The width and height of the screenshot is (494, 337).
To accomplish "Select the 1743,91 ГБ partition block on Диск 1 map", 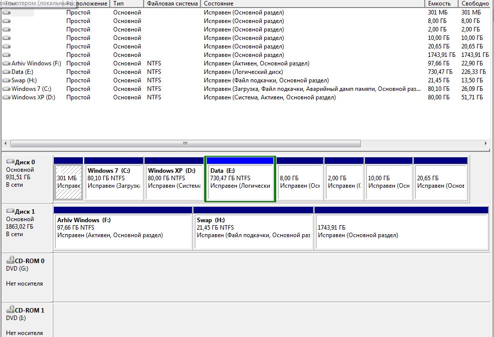I will coord(401,228).
